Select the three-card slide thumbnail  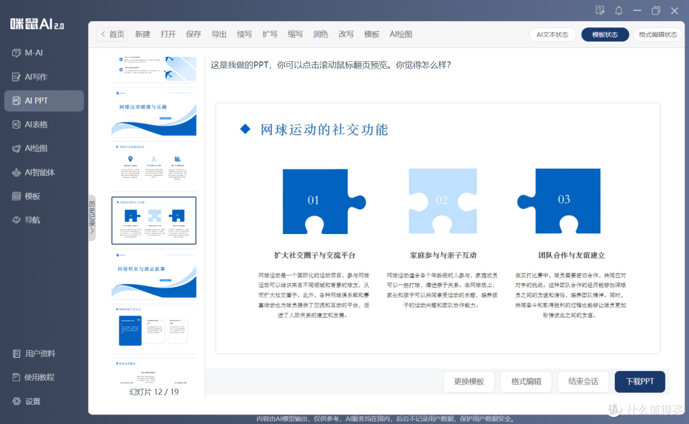click(154, 328)
